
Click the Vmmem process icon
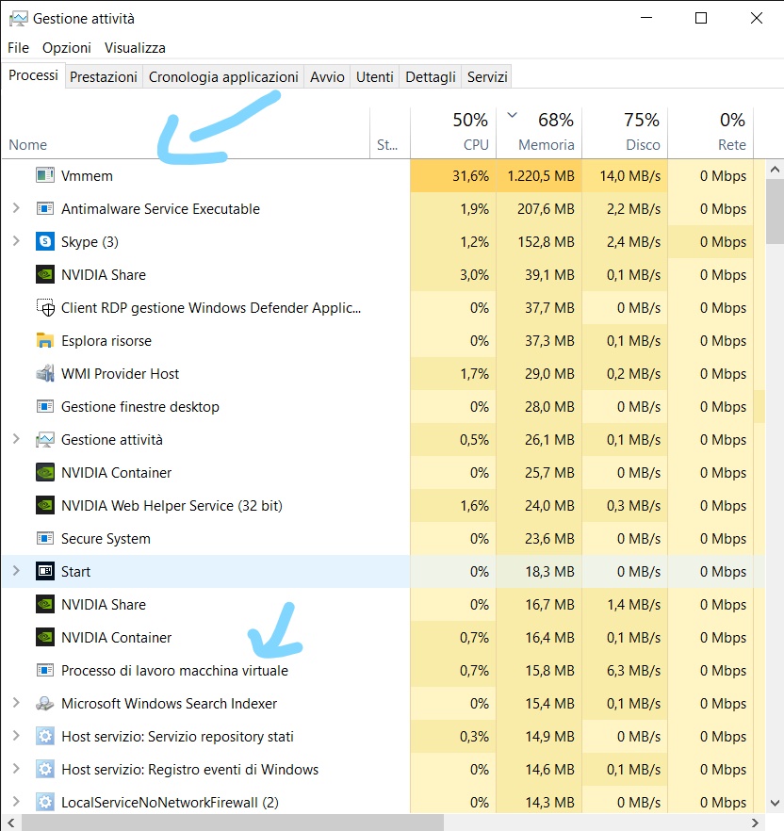point(45,175)
